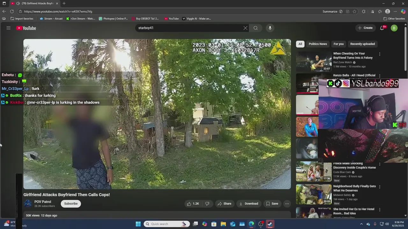Open the Other favorites folder
This screenshot has height=229, width=408.
[x=394, y=19]
